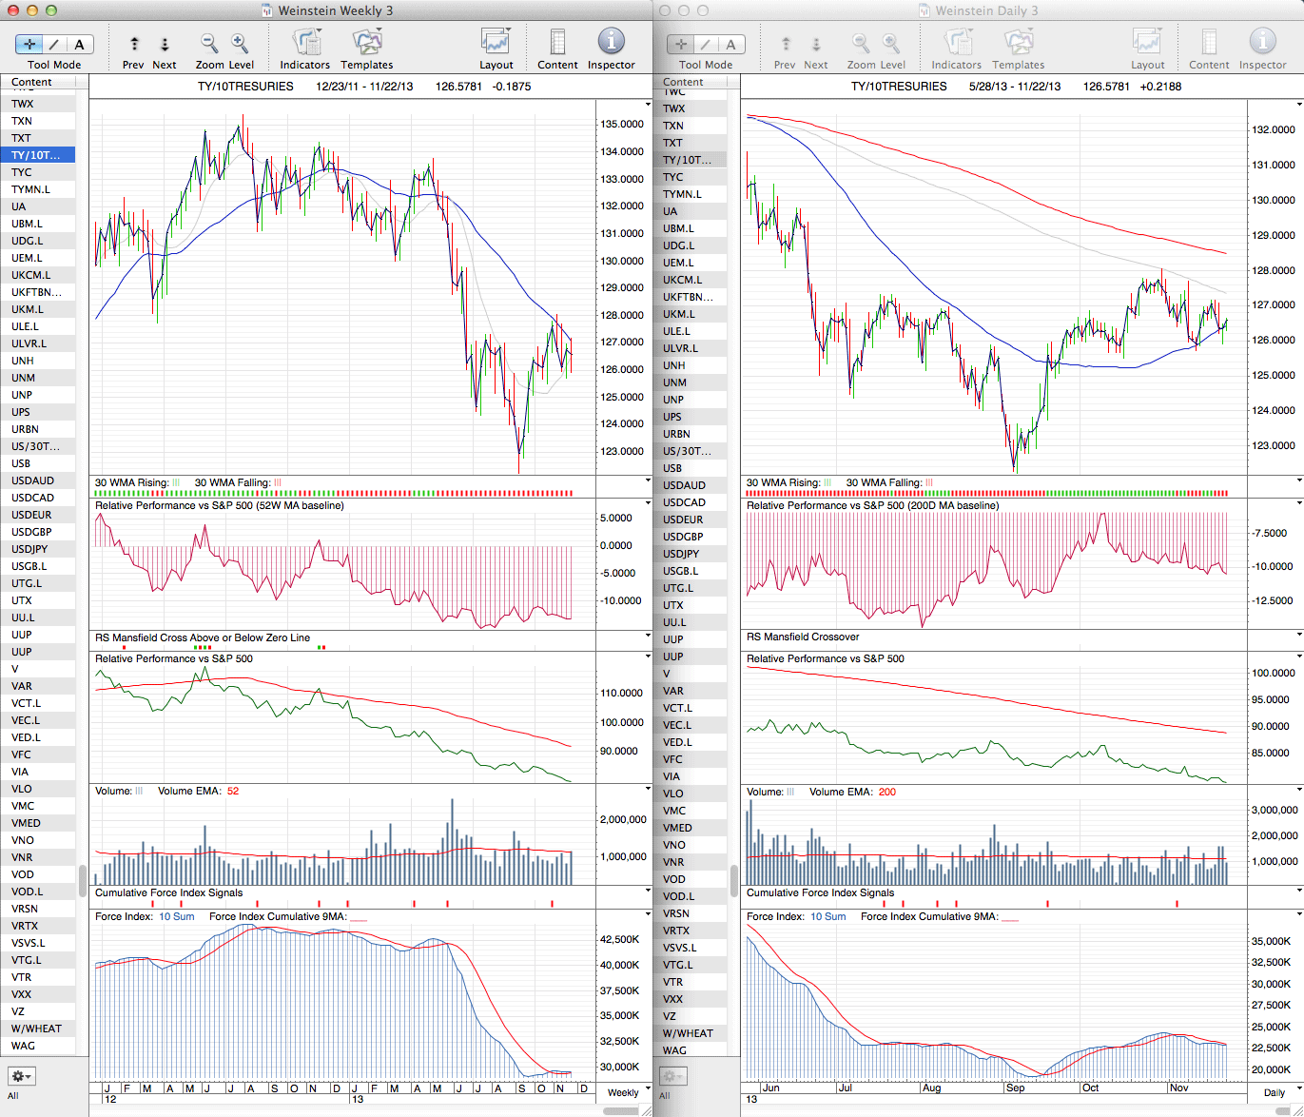Click the Weekly symbol list scrollbar thumb
This screenshot has height=1117, width=1304.
point(82,880)
